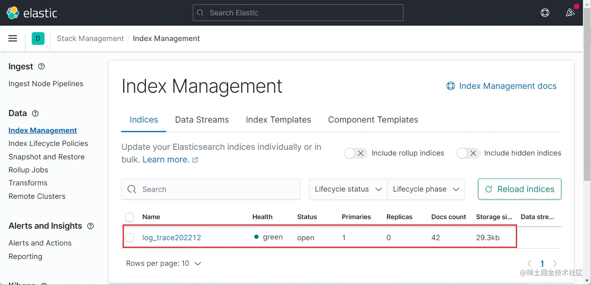
Task: Open the hamburger navigation menu
Action: tap(13, 38)
